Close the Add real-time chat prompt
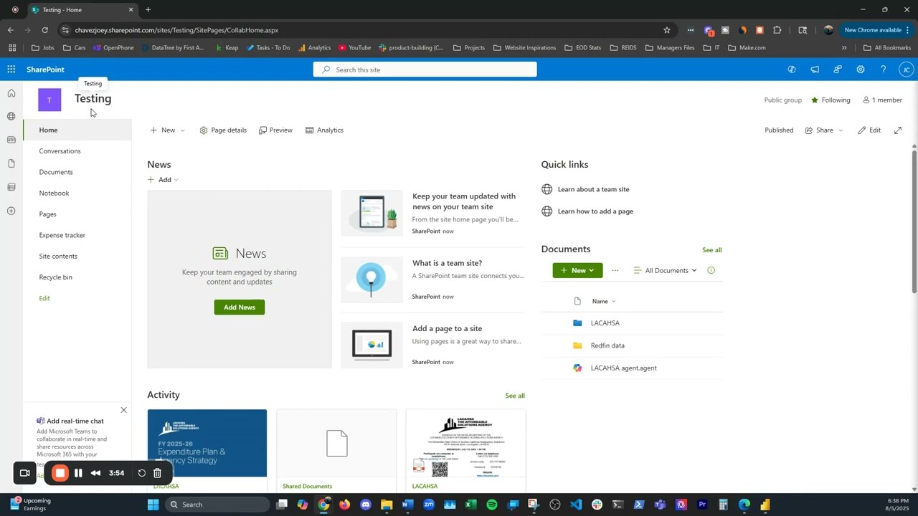This screenshot has height=516, width=918. [x=123, y=410]
